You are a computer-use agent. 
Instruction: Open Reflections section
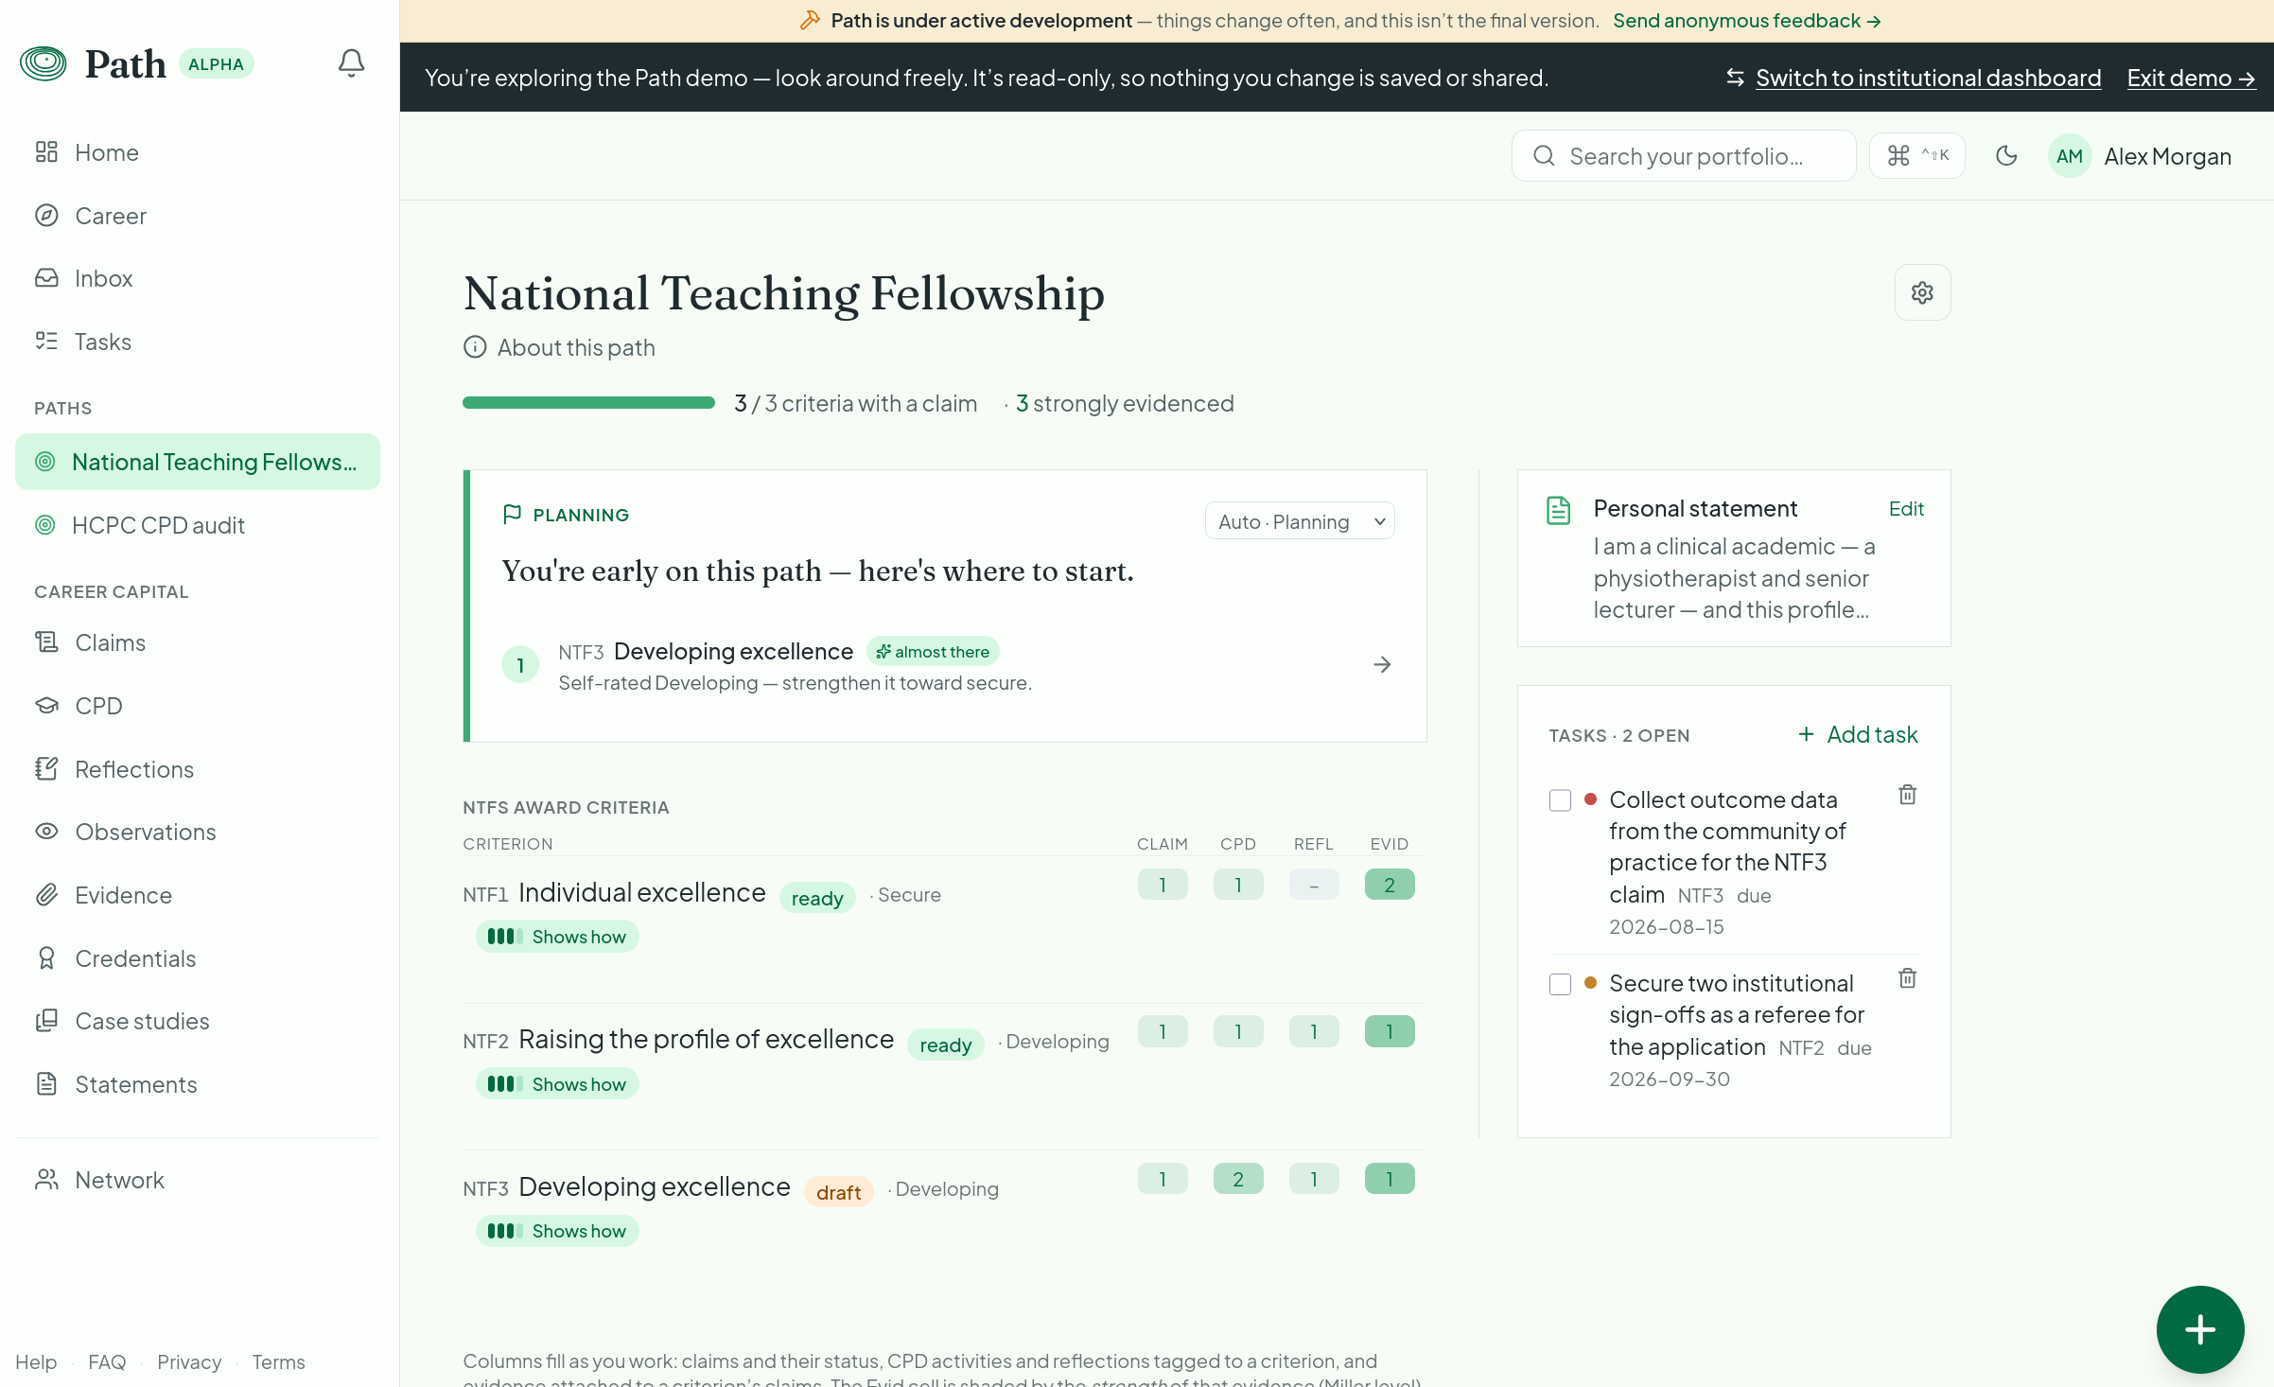point(198,769)
